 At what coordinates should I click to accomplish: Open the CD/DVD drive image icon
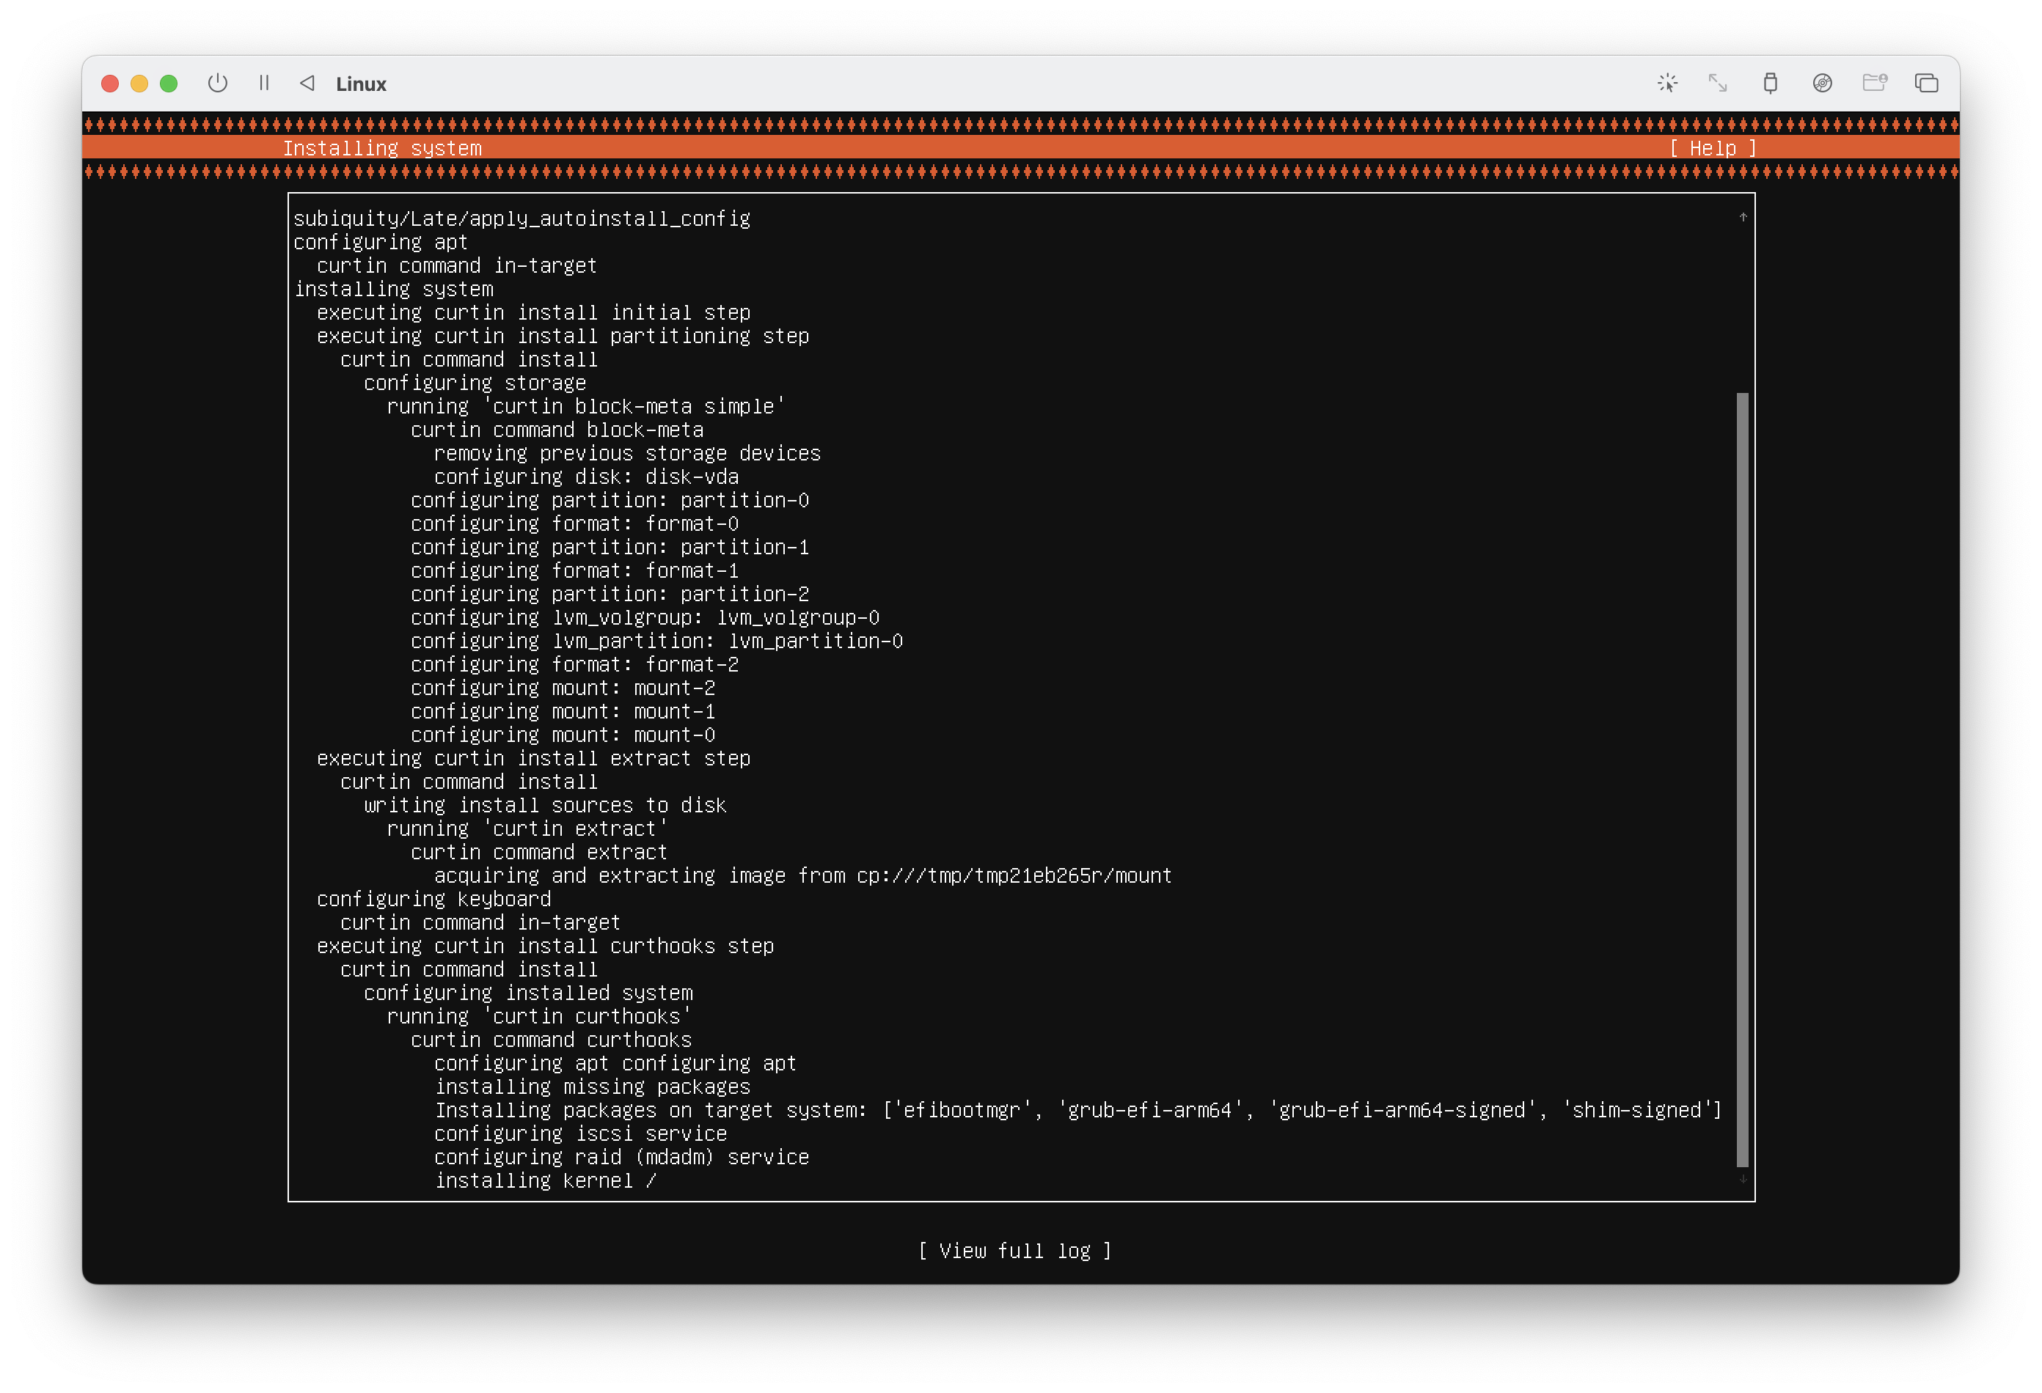pyautogui.click(x=1823, y=84)
